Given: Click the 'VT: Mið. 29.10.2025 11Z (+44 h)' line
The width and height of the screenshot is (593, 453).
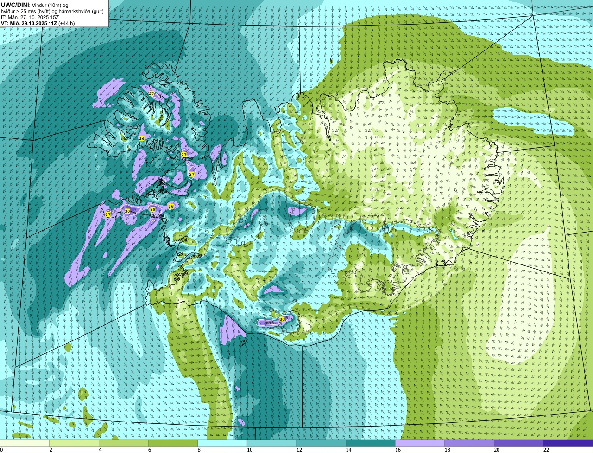Looking at the screenshot, I should [x=38, y=23].
